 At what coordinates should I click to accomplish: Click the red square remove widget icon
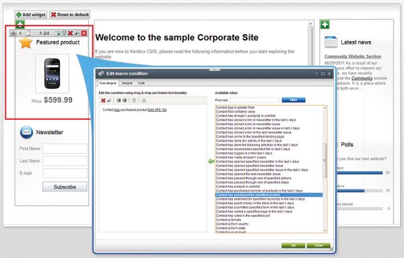coord(84,33)
